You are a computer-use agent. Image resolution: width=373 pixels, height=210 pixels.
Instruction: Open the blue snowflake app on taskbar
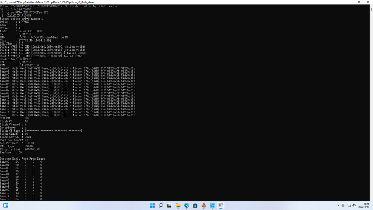(x=212, y=205)
